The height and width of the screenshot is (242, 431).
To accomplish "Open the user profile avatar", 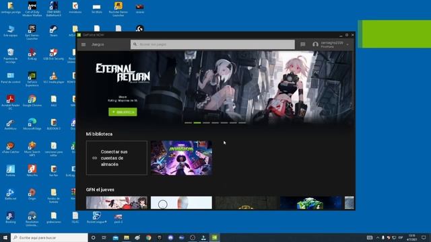I will [315, 44].
